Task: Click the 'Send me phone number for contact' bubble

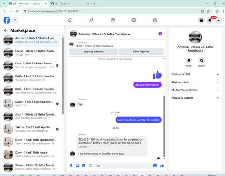Action: tap(138, 120)
